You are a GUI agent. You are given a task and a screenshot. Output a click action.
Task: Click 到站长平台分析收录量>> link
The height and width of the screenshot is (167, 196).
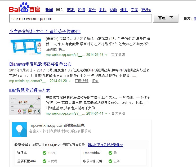coord(105,145)
